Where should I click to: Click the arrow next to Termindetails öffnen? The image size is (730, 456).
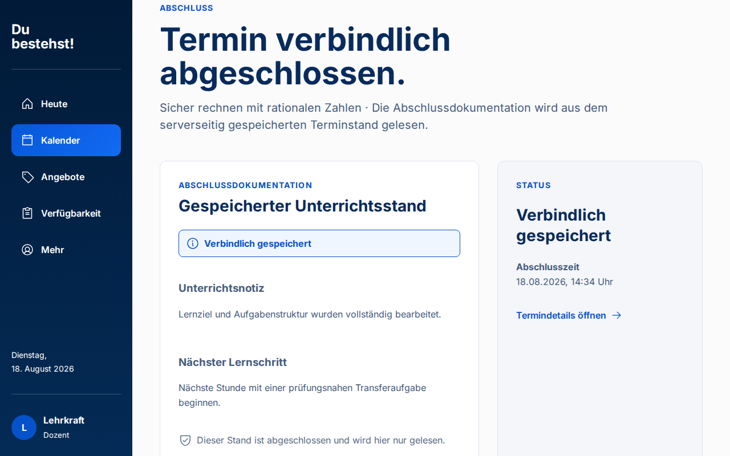click(x=617, y=315)
